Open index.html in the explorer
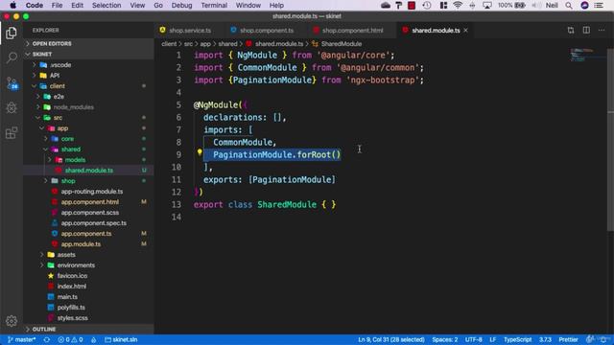614x345 pixels. tap(88, 286)
